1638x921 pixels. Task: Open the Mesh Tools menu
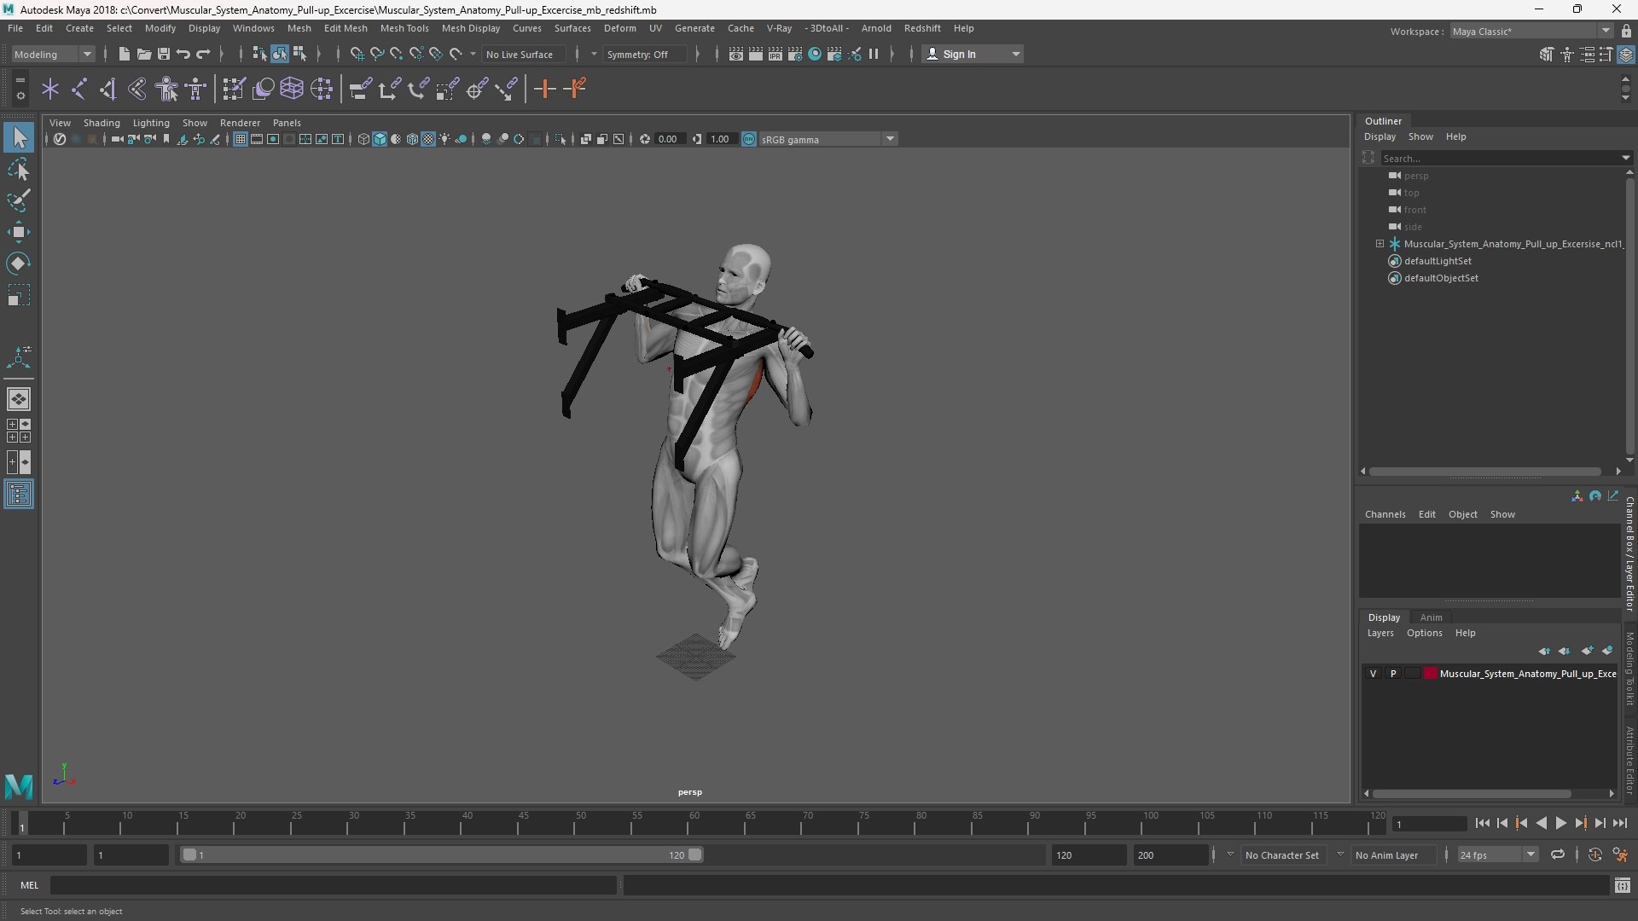pos(404,28)
